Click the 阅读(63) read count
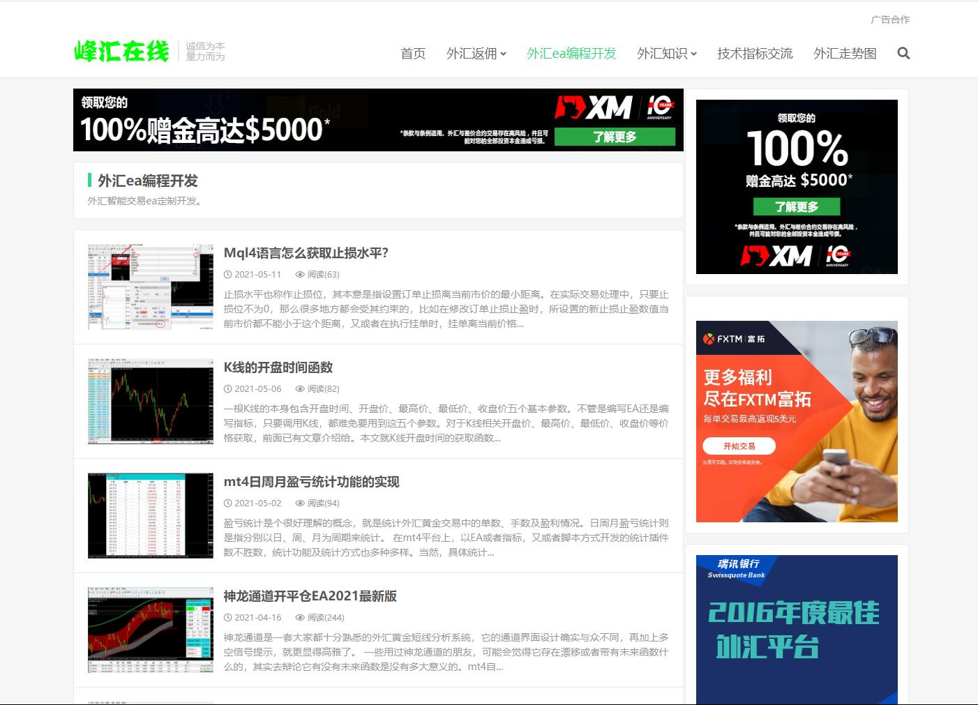The height and width of the screenshot is (705, 978). point(324,275)
